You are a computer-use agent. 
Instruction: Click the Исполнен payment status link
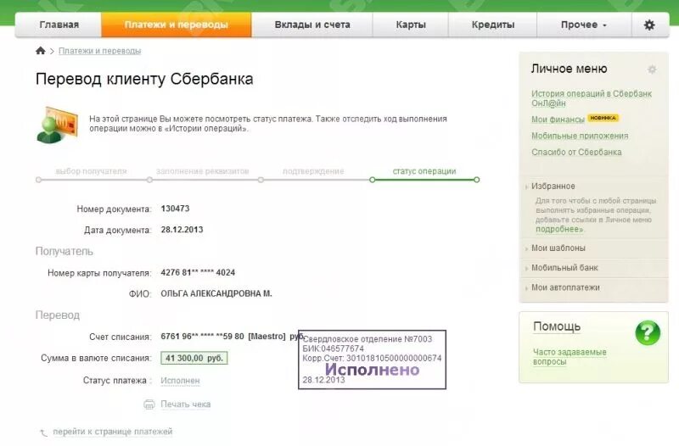coord(180,381)
